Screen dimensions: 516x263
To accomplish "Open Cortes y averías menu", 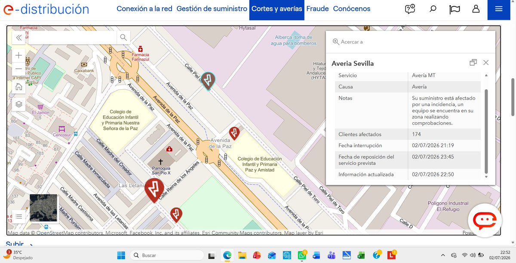I will (277, 9).
